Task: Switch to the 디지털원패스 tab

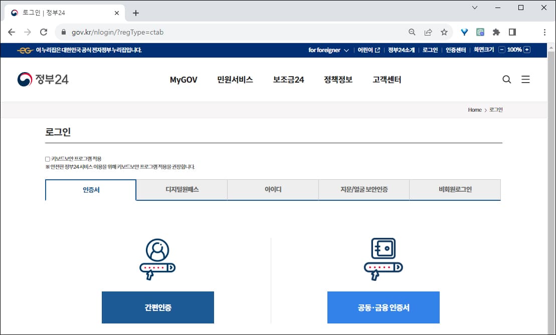Action: tap(181, 189)
